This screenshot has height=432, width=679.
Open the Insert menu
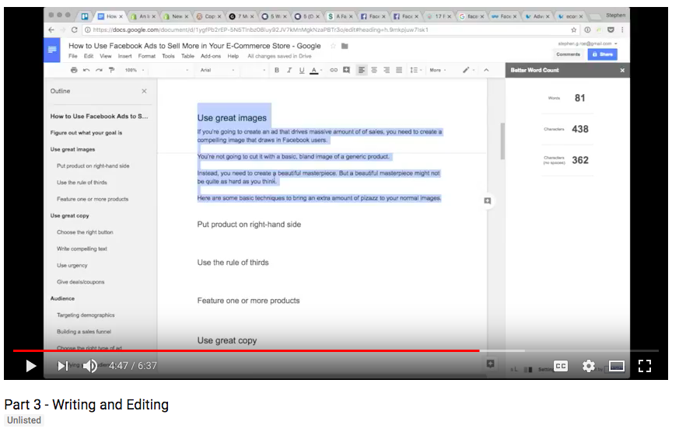click(124, 56)
